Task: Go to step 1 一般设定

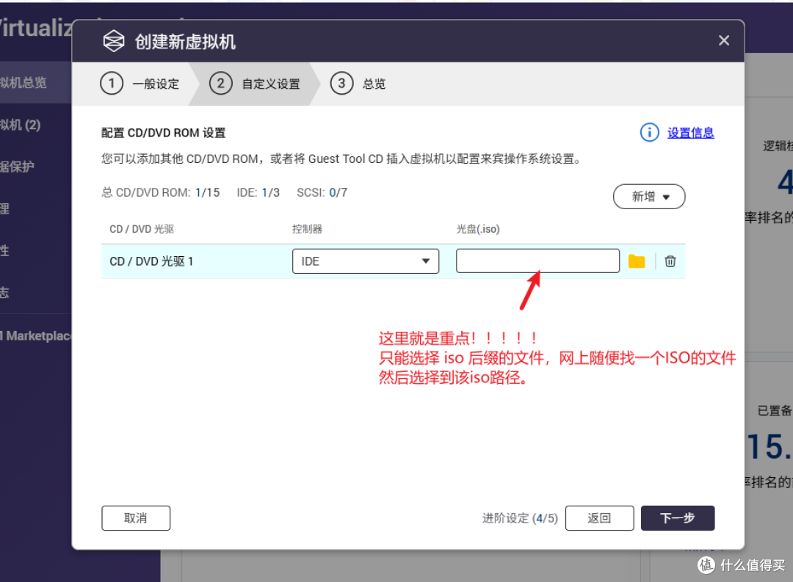Action: [140, 84]
